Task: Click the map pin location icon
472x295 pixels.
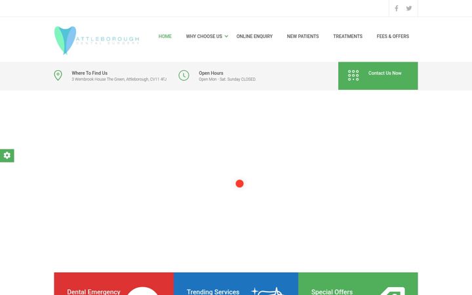Action: point(58,75)
